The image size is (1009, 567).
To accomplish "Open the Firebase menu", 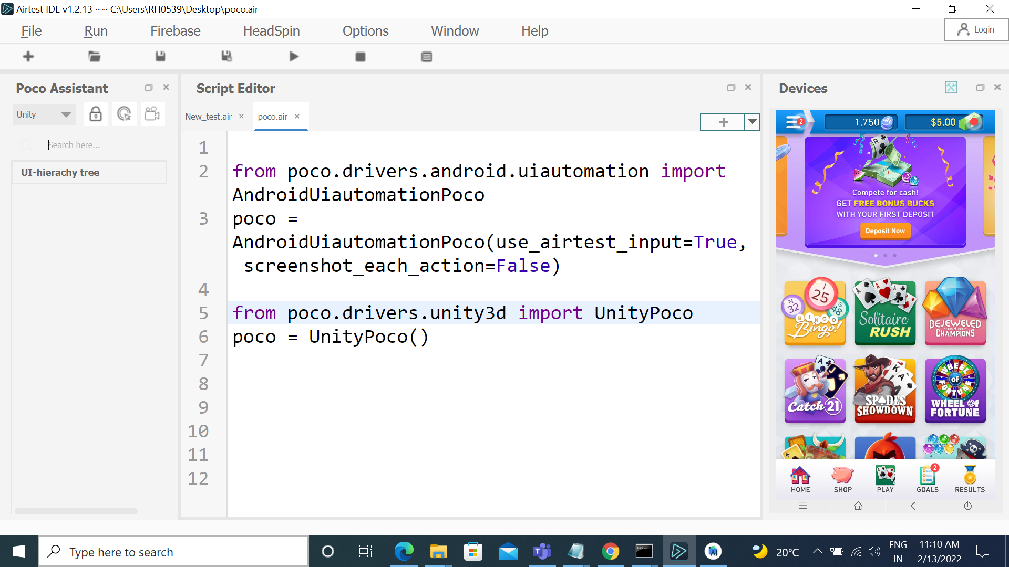I will click(176, 31).
